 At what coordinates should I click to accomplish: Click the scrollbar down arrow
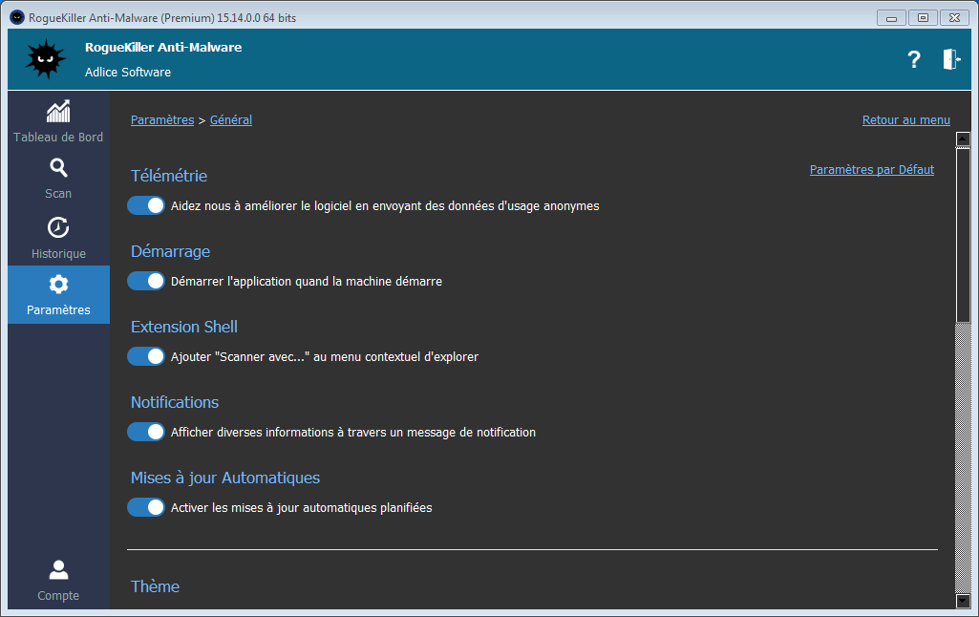click(x=963, y=601)
